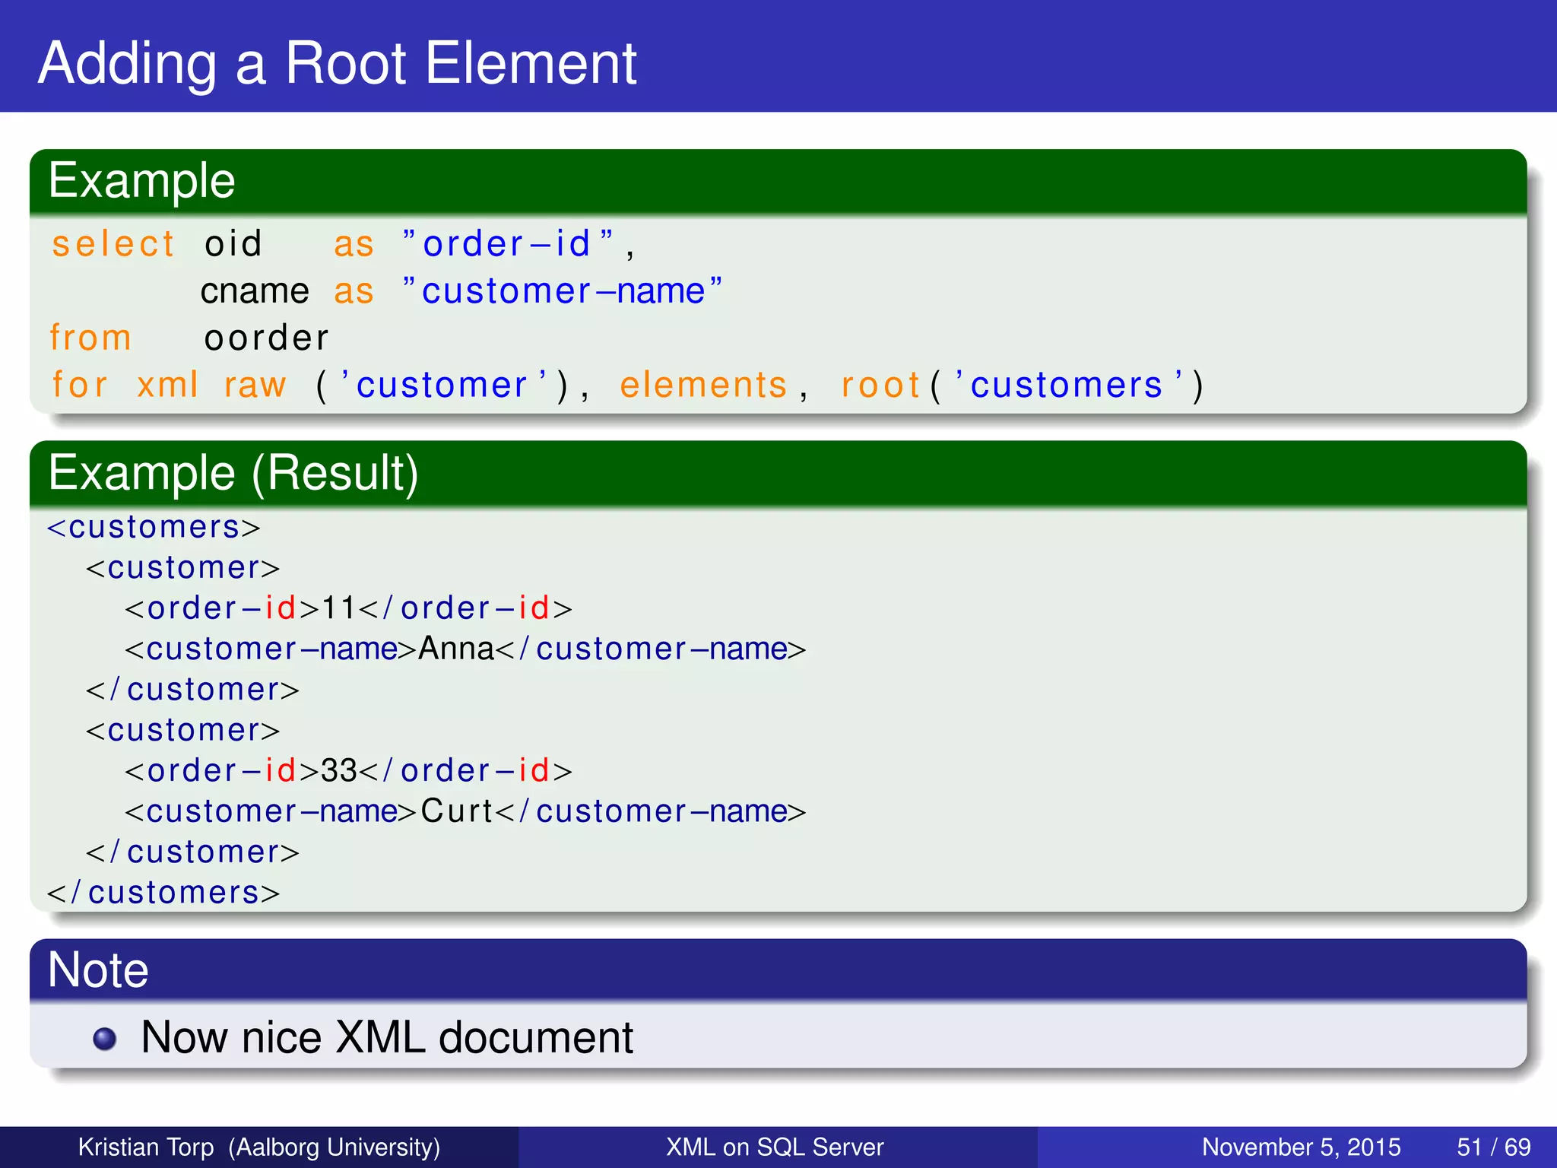Click the opening <customers> tag in result

point(154,527)
